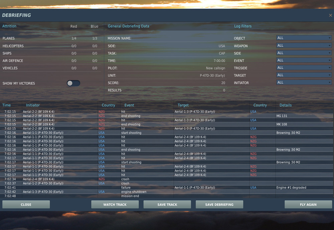
Task: Click the TASK value 'CAP'
Action: (222, 53)
